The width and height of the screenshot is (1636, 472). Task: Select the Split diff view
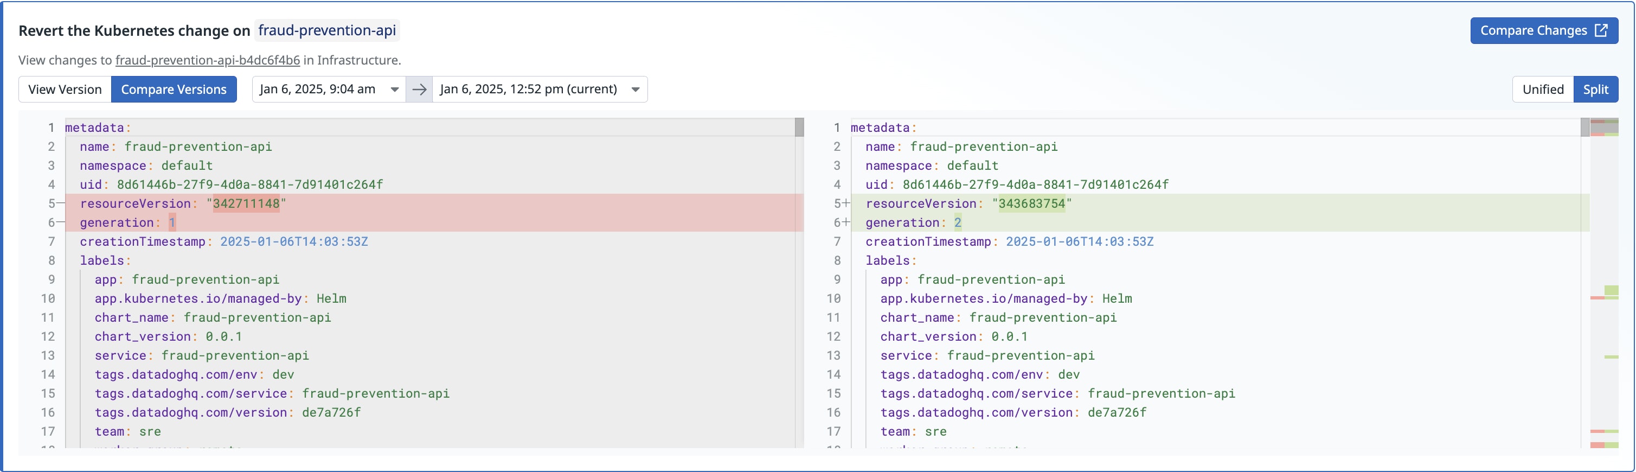1595,90
